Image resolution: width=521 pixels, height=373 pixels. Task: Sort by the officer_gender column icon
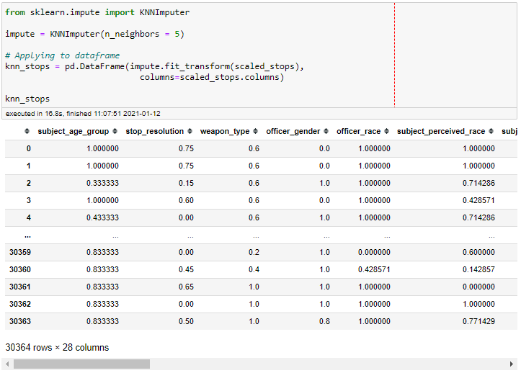tap(326, 131)
